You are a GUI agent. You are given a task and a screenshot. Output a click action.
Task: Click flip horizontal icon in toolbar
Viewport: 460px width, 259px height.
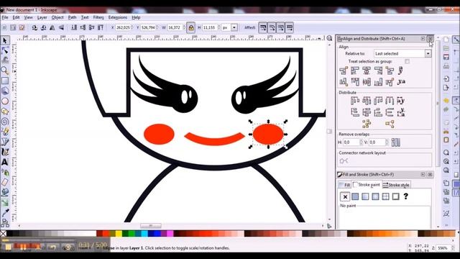pos(52,27)
